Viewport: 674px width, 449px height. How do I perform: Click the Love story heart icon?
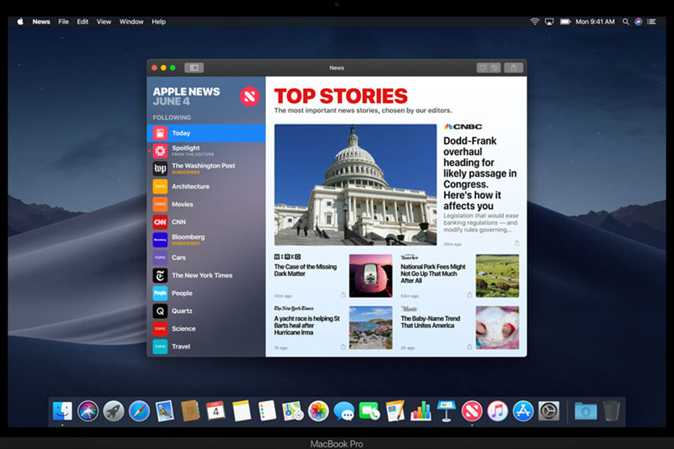tap(483, 67)
